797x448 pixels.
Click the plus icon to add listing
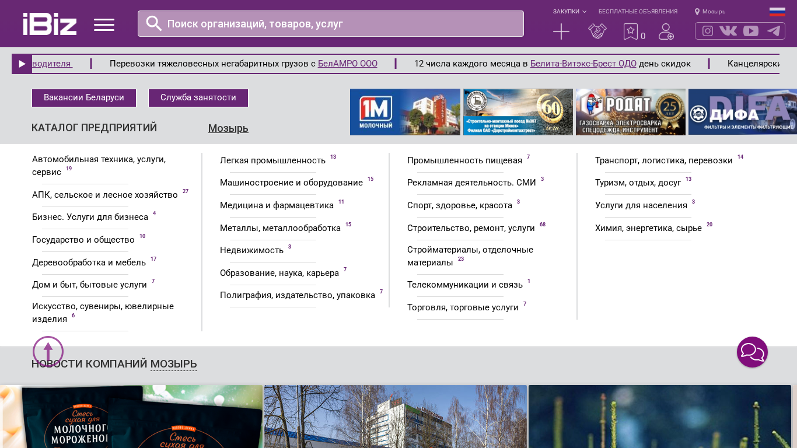561,32
